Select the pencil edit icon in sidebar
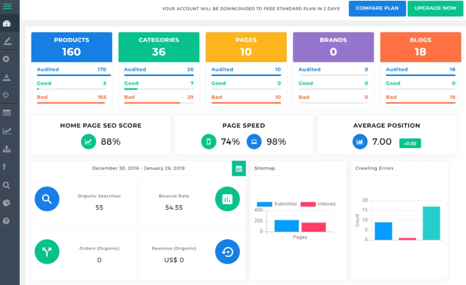This screenshot has height=285, width=466. click(x=7, y=41)
